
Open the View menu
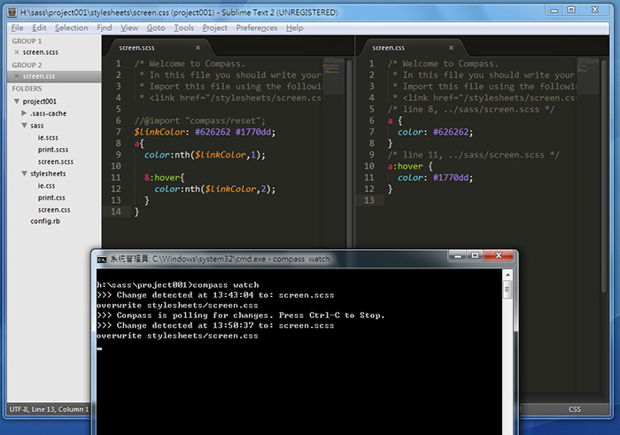click(x=129, y=27)
